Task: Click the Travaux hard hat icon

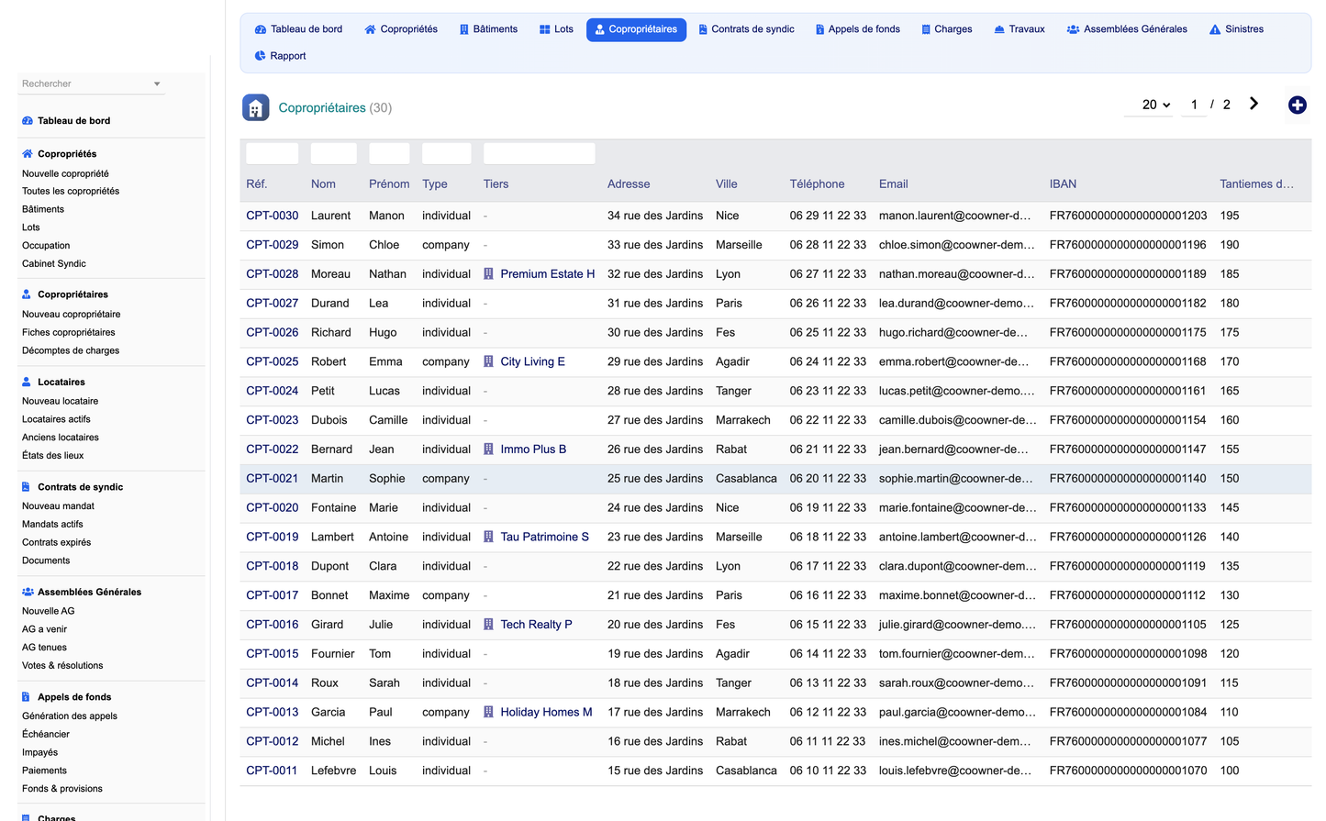Action: tap(999, 29)
